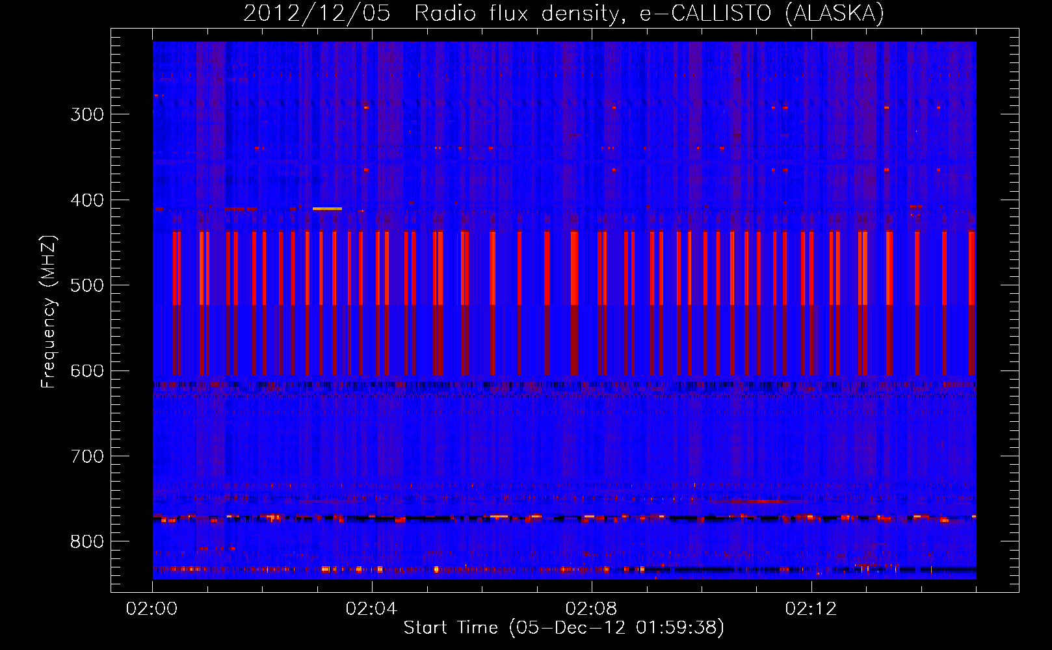
Task: Click the '02:12' time axis label
Action: (x=811, y=608)
